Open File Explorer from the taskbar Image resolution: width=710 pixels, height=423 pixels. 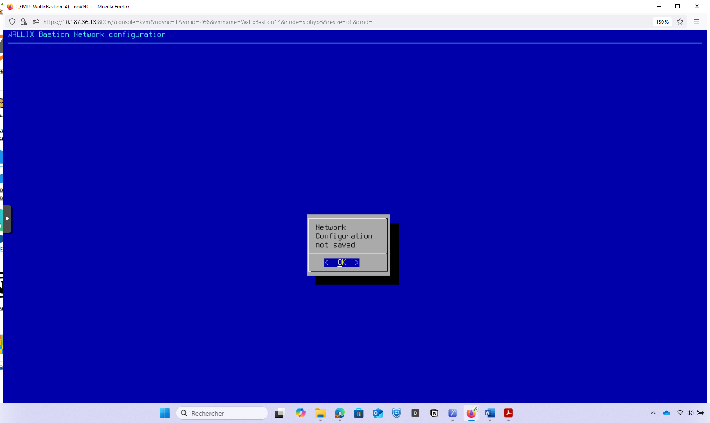320,413
